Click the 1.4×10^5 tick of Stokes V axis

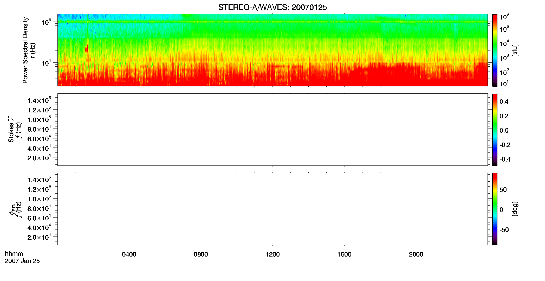(39, 100)
